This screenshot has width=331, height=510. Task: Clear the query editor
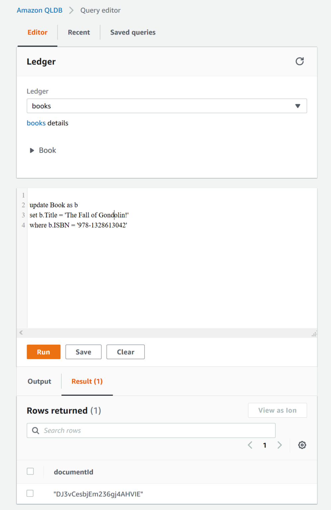pos(125,352)
